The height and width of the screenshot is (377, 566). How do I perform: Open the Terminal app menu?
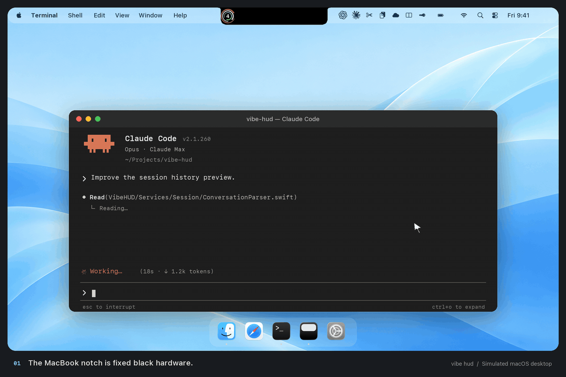click(x=44, y=15)
